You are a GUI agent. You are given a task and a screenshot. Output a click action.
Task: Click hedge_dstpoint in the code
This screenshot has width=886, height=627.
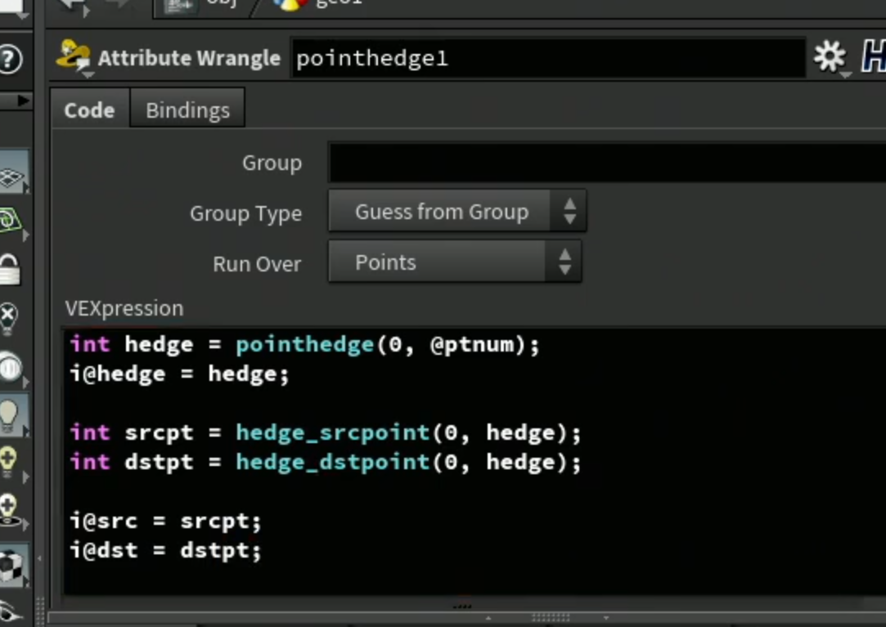tap(333, 462)
